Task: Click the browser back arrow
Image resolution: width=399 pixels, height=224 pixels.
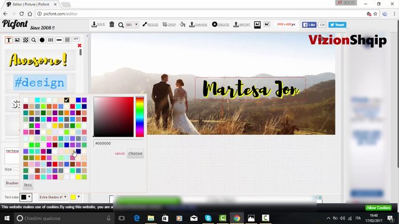Action: (6, 14)
